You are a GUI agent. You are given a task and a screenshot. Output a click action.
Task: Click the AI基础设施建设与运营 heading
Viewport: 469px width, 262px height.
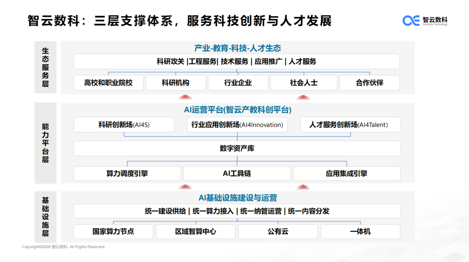point(238,198)
